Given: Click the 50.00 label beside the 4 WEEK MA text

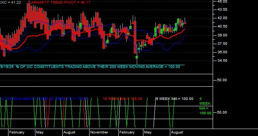Looking at the screenshot, I should (x=222, y=112).
